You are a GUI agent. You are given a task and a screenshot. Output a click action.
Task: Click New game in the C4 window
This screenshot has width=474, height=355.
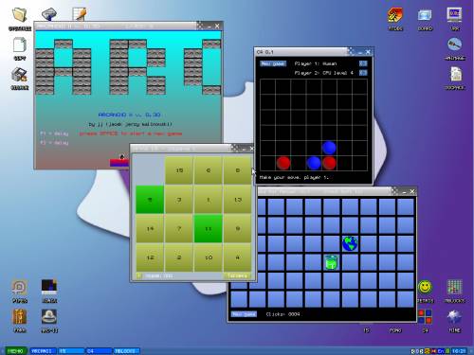[x=273, y=63]
